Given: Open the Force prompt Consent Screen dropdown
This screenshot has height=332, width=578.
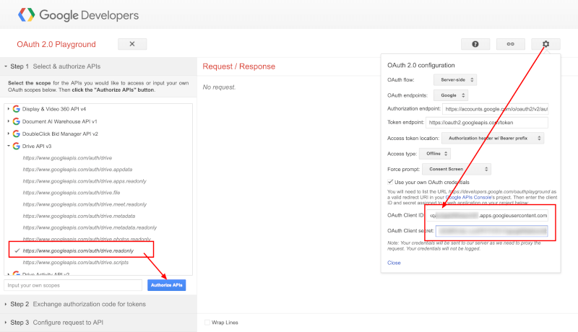Looking at the screenshot, I should point(467,169).
